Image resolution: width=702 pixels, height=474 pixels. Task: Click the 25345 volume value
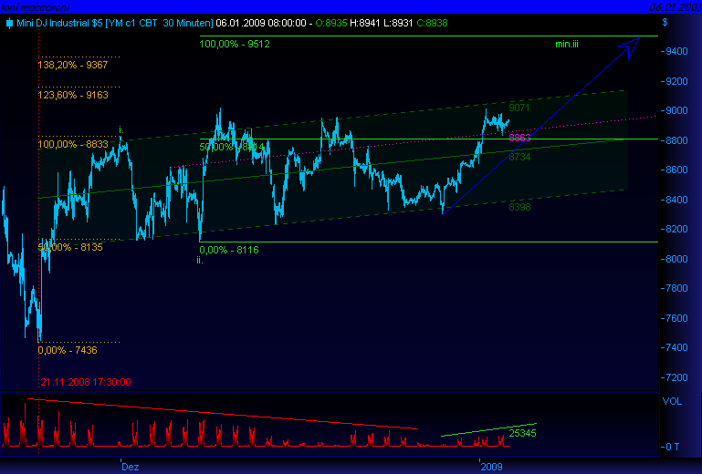coord(522,433)
